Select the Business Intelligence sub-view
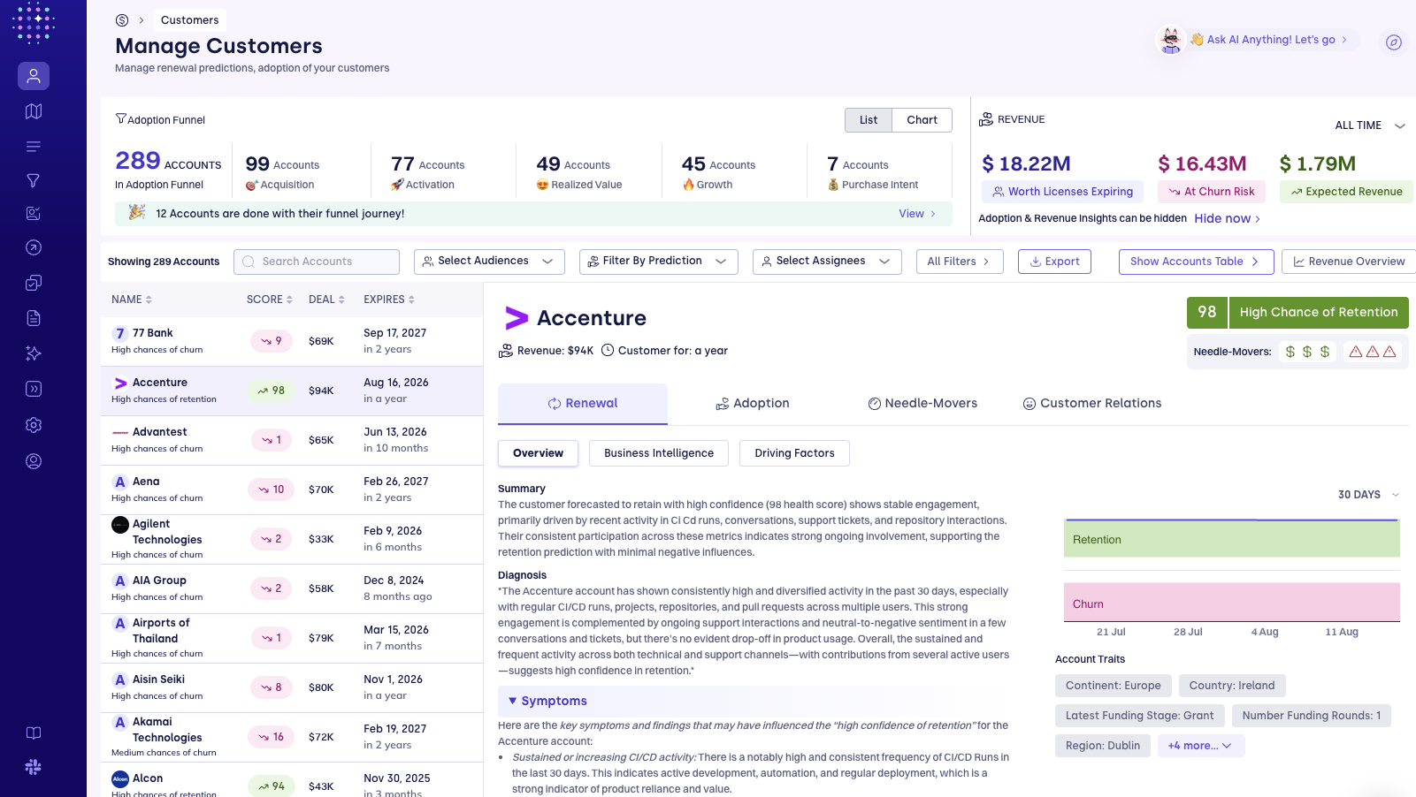 [x=659, y=453]
